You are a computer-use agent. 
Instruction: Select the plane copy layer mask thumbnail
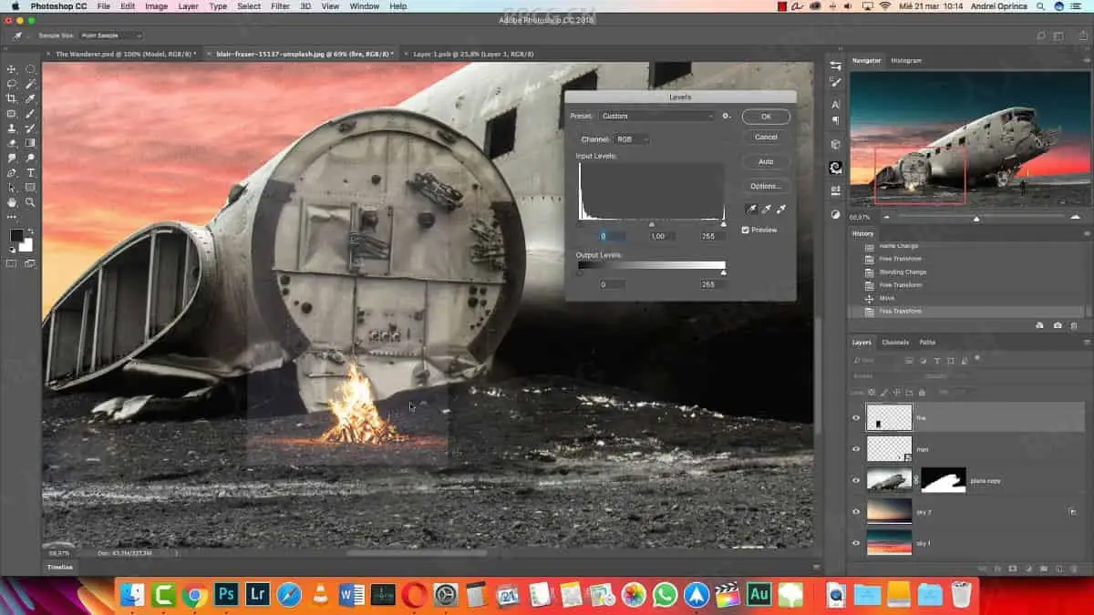[x=944, y=480]
